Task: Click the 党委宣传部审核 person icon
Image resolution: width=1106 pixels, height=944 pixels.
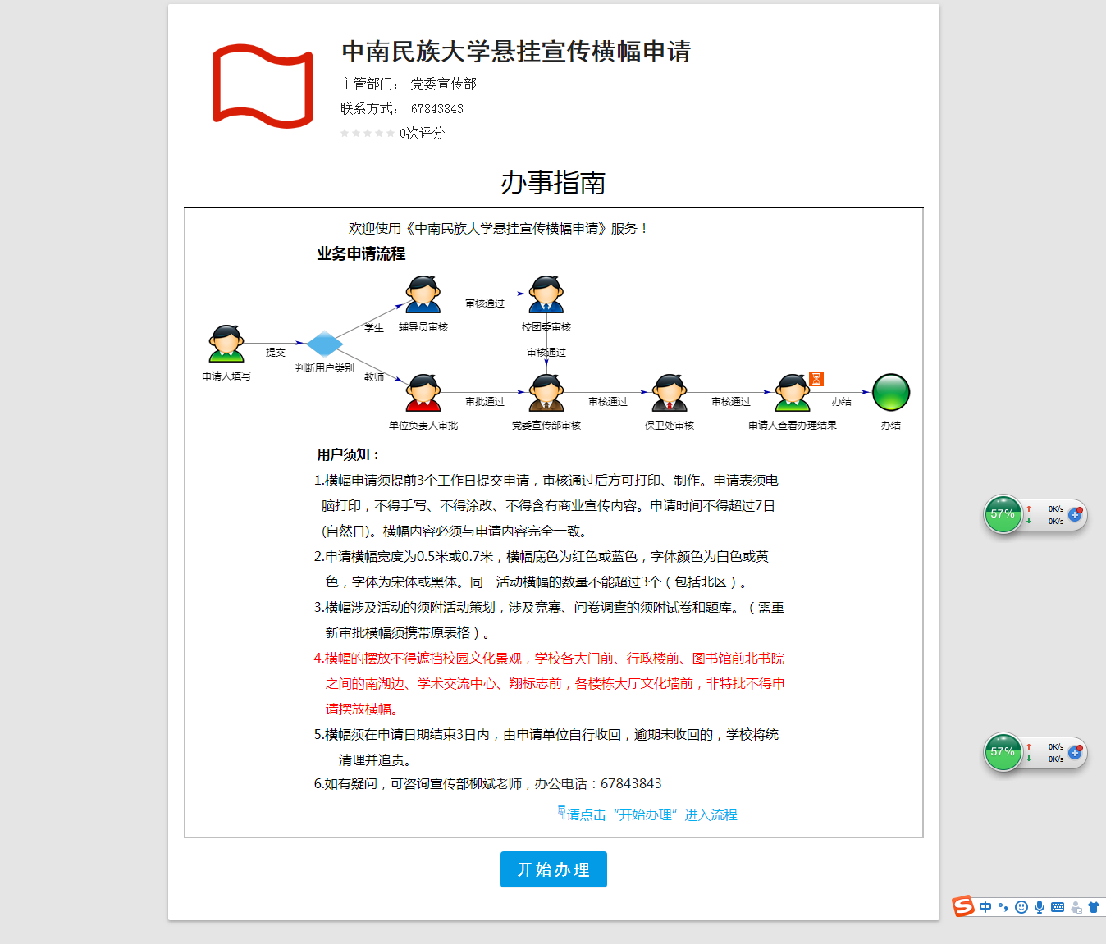Action: point(546,393)
